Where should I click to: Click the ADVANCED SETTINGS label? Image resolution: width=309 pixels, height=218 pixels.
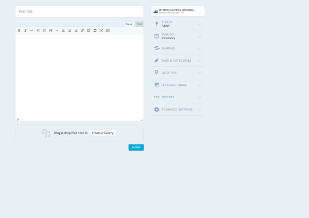click(x=177, y=110)
